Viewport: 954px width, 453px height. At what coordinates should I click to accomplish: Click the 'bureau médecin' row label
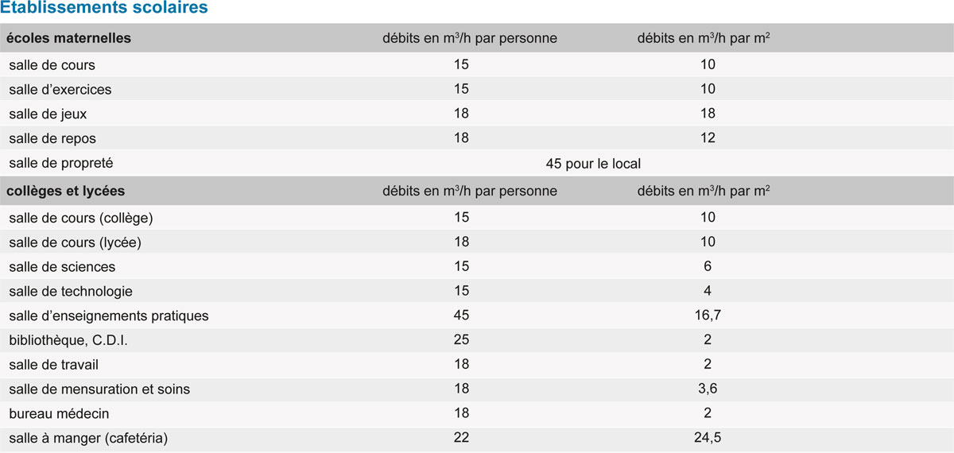pos(59,414)
